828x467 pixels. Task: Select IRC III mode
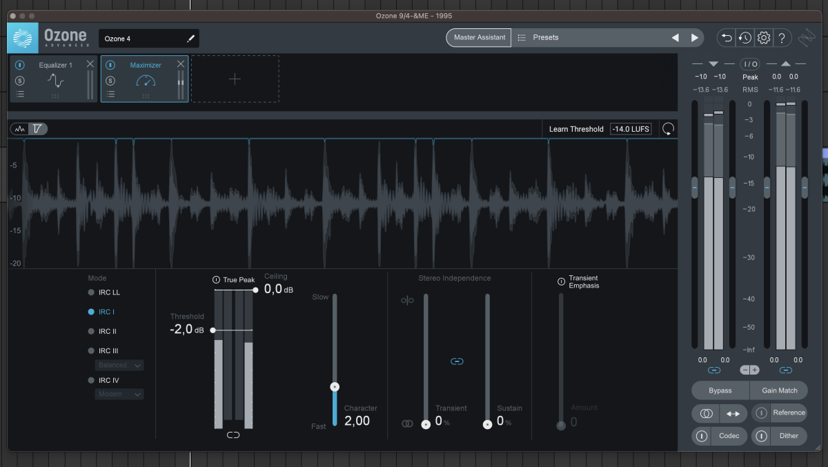[103, 350]
